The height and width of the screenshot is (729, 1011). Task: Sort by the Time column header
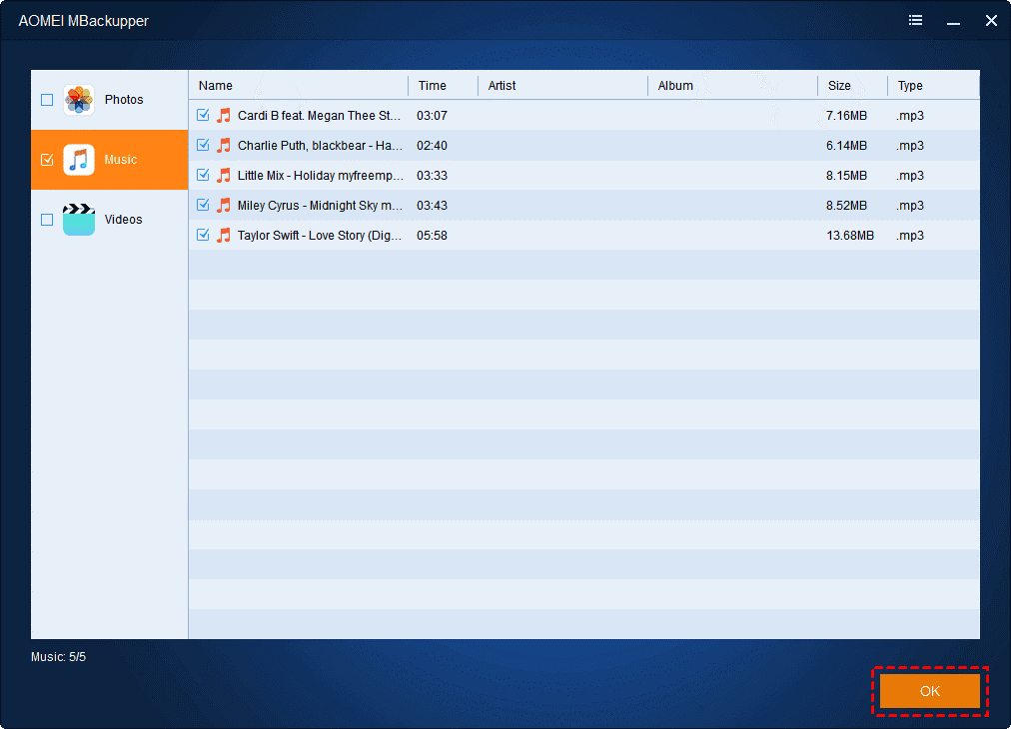(x=432, y=86)
